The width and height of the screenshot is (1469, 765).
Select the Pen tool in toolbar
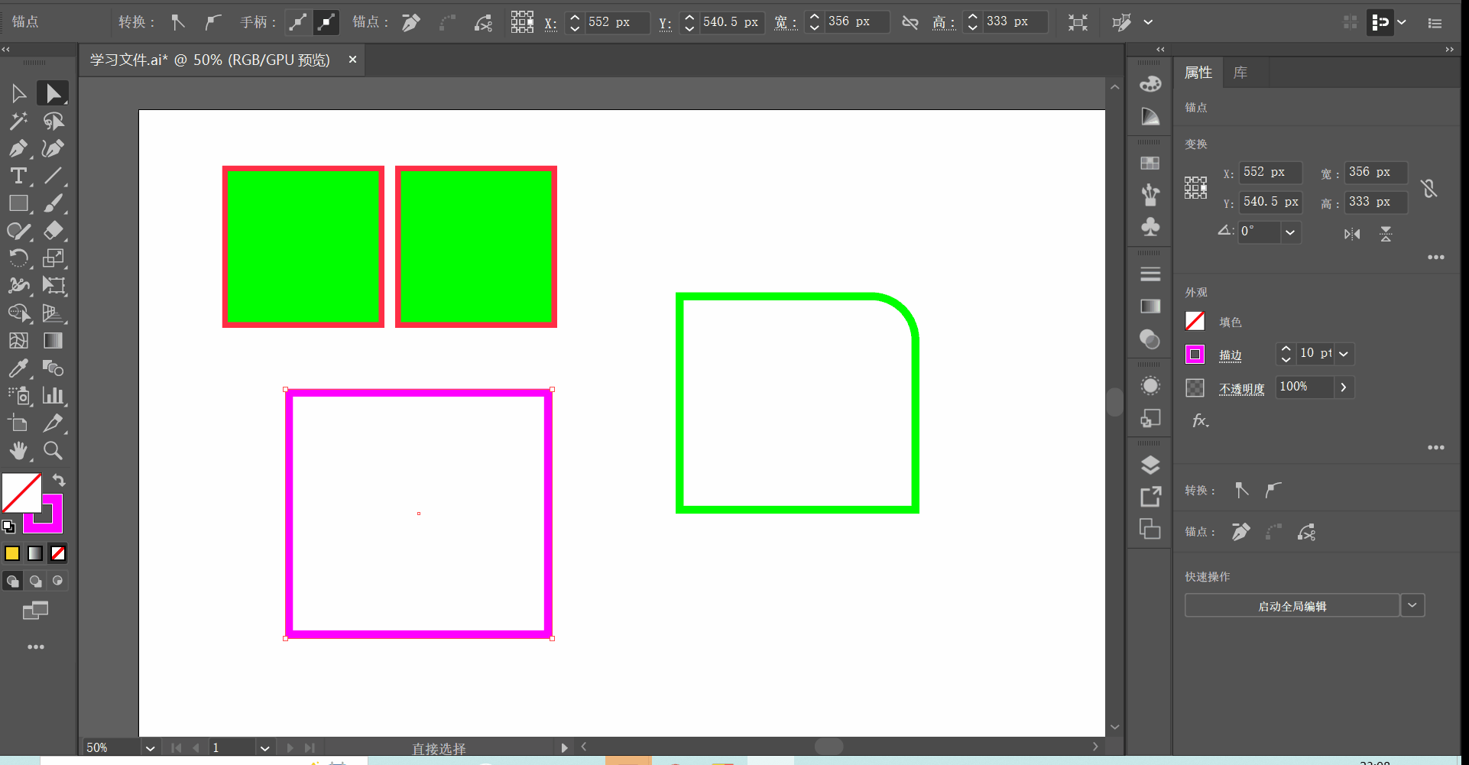[18, 148]
